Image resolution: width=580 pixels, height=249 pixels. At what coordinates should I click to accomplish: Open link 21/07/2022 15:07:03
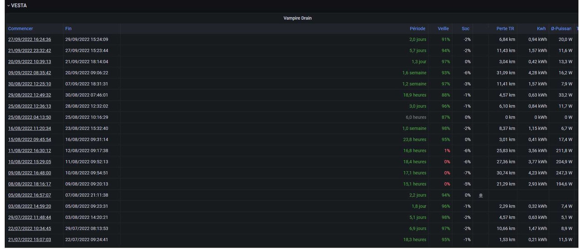point(29,239)
